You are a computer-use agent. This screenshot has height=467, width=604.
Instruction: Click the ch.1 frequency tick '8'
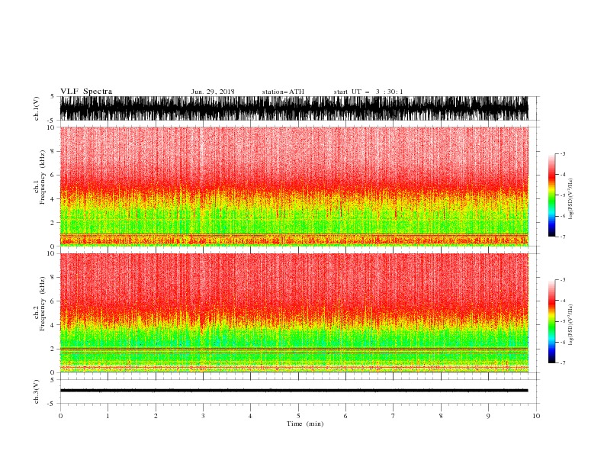[53, 151]
